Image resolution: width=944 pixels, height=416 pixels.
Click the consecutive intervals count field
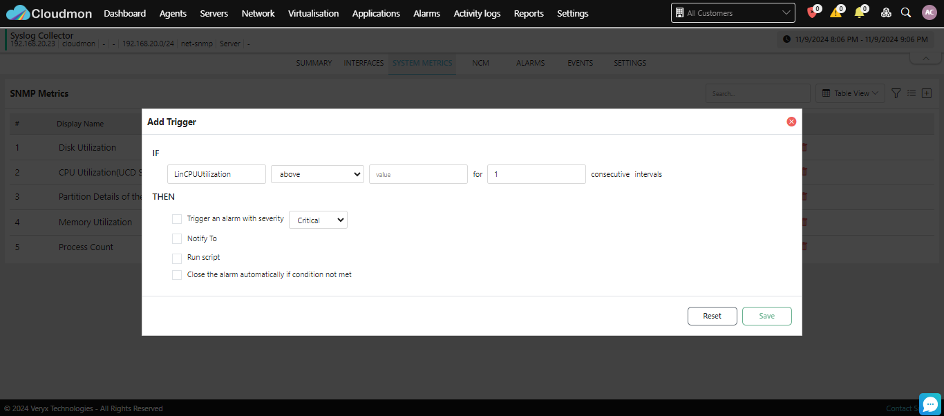point(536,174)
